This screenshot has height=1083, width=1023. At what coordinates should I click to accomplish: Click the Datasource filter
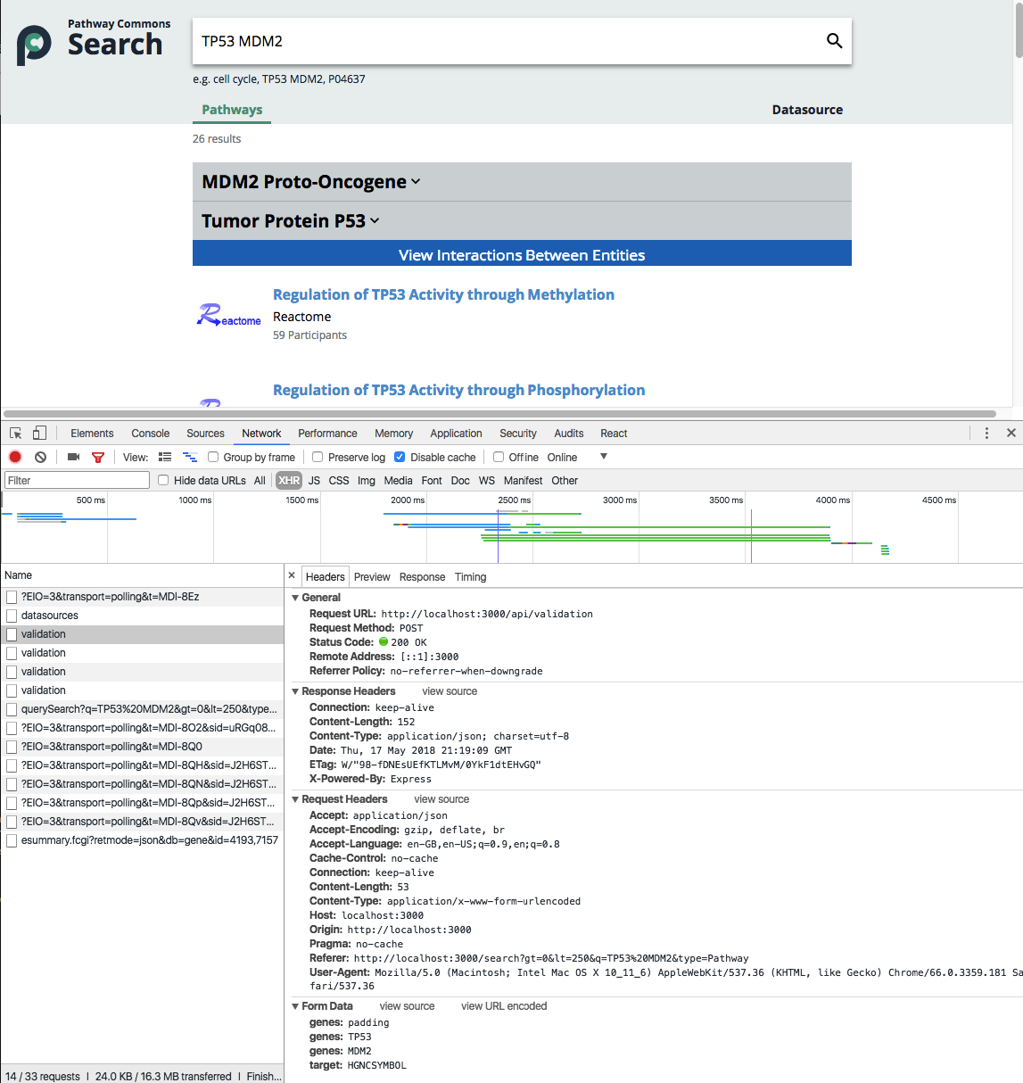point(807,110)
